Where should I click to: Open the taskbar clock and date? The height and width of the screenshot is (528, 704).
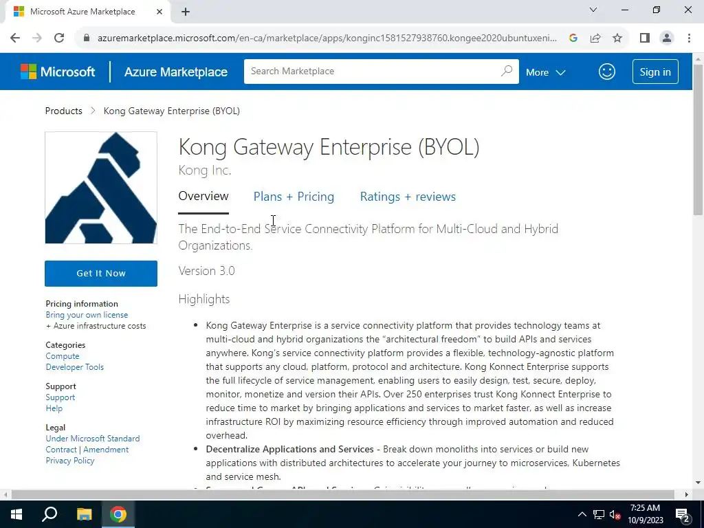645,514
